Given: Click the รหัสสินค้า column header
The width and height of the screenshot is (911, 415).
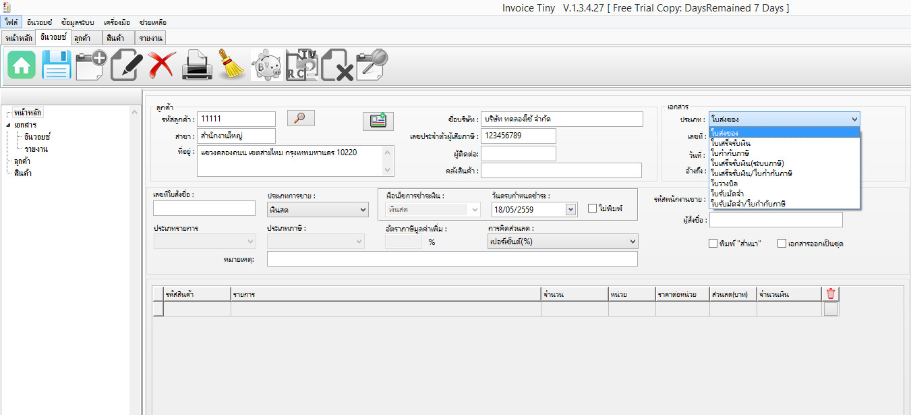Looking at the screenshot, I should click(197, 294).
